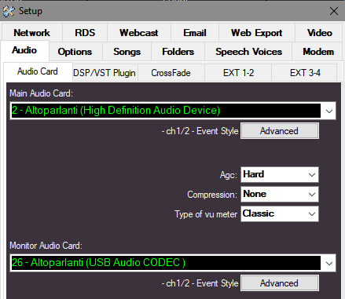Click the Setup window tools icon

(x=9, y=11)
